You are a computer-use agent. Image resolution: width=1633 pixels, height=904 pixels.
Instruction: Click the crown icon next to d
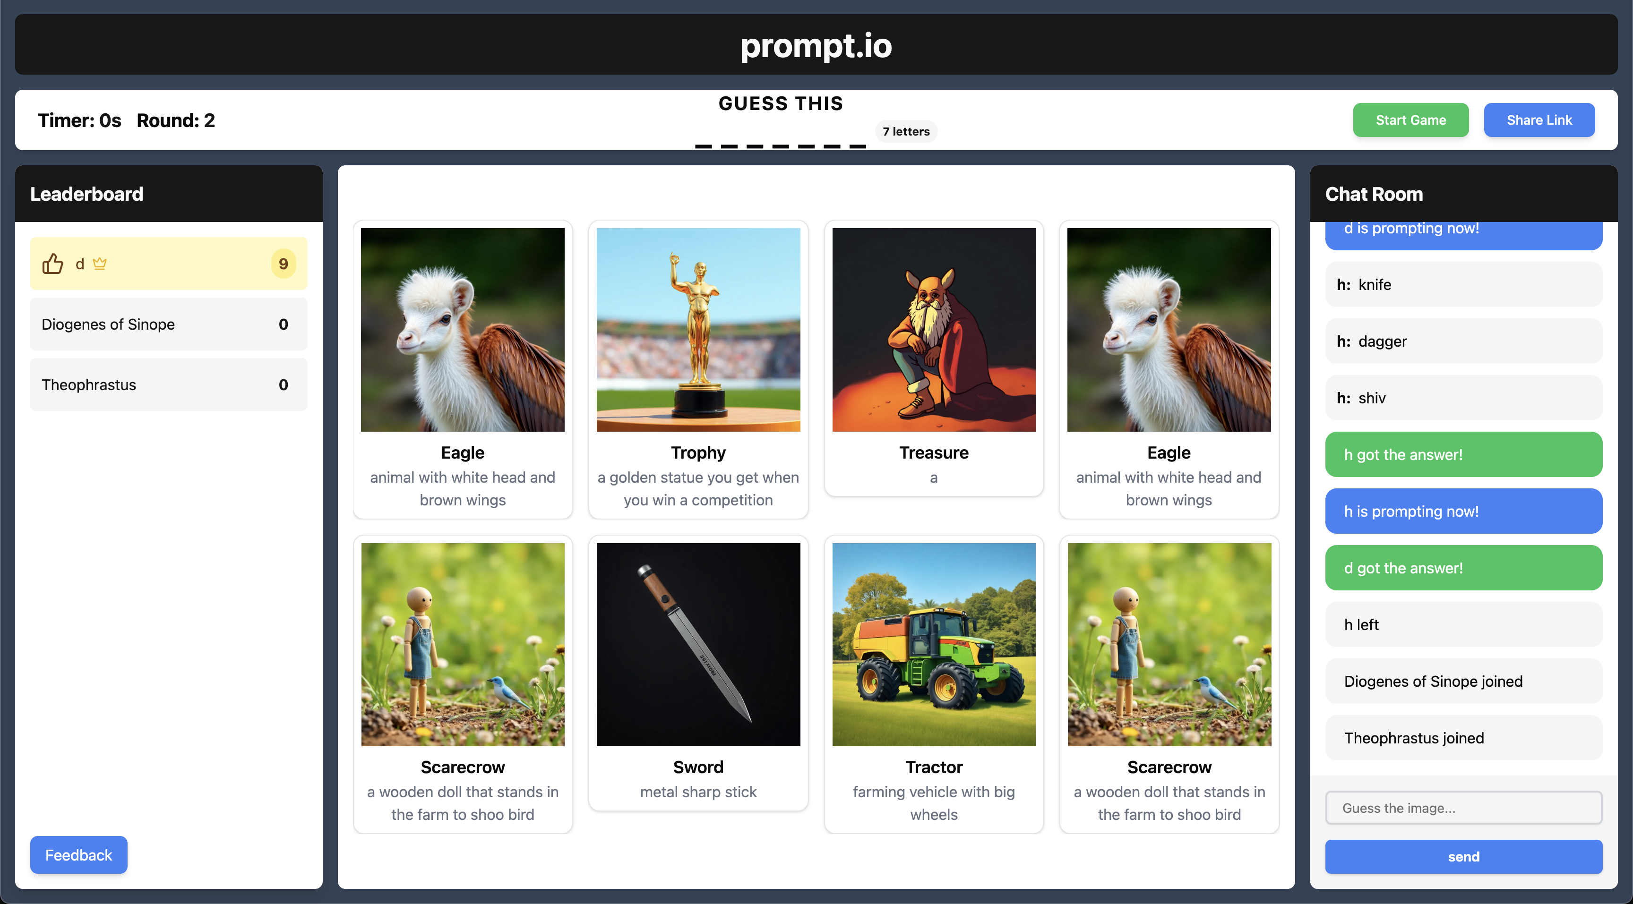[x=100, y=264]
